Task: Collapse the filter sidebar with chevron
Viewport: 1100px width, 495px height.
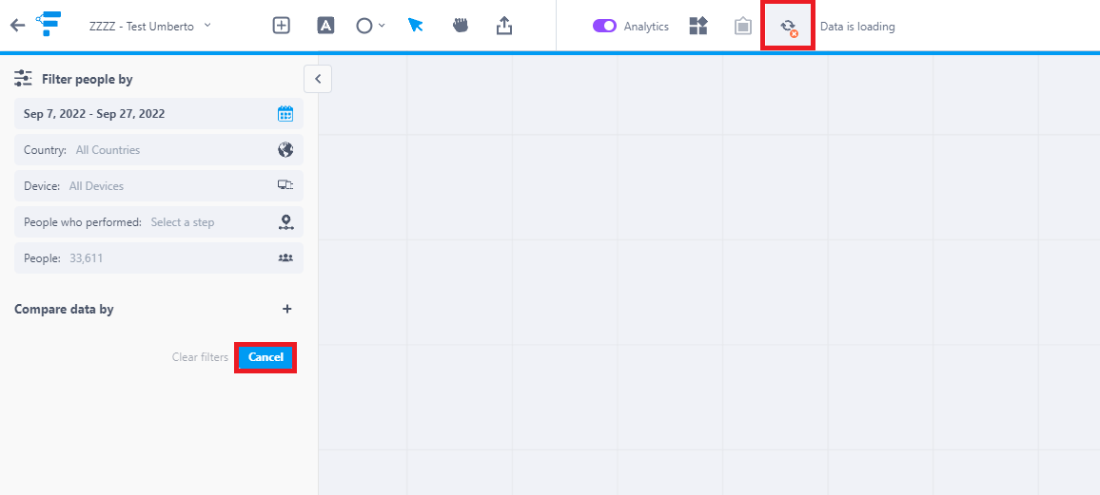Action: 318,79
